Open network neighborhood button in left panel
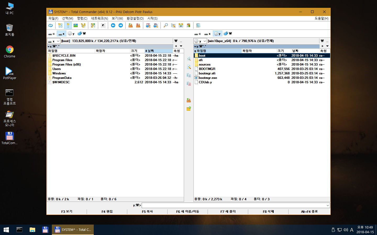Screen dimensions: 377x235 click(x=82, y=34)
